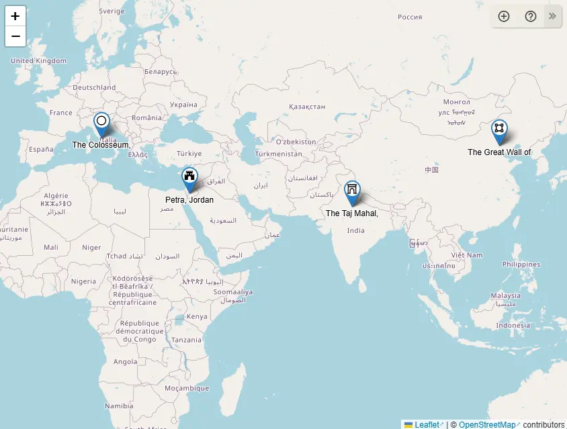Viewport: 567px width, 429px height.
Task: Click the "The Colosseum," marker label
Action: (x=101, y=144)
